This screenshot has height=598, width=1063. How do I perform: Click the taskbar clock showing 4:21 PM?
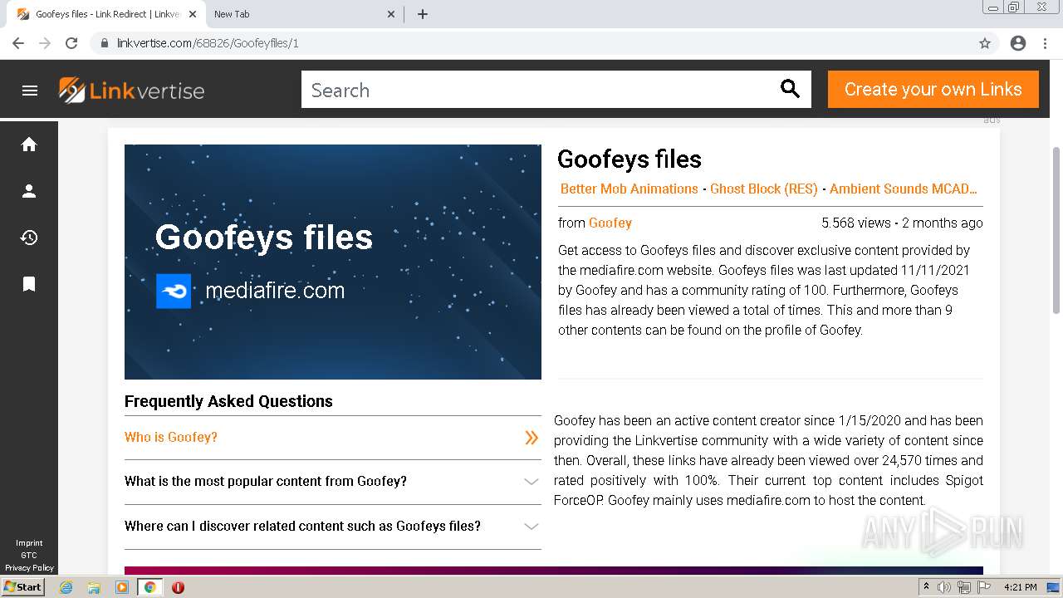coord(1020,587)
